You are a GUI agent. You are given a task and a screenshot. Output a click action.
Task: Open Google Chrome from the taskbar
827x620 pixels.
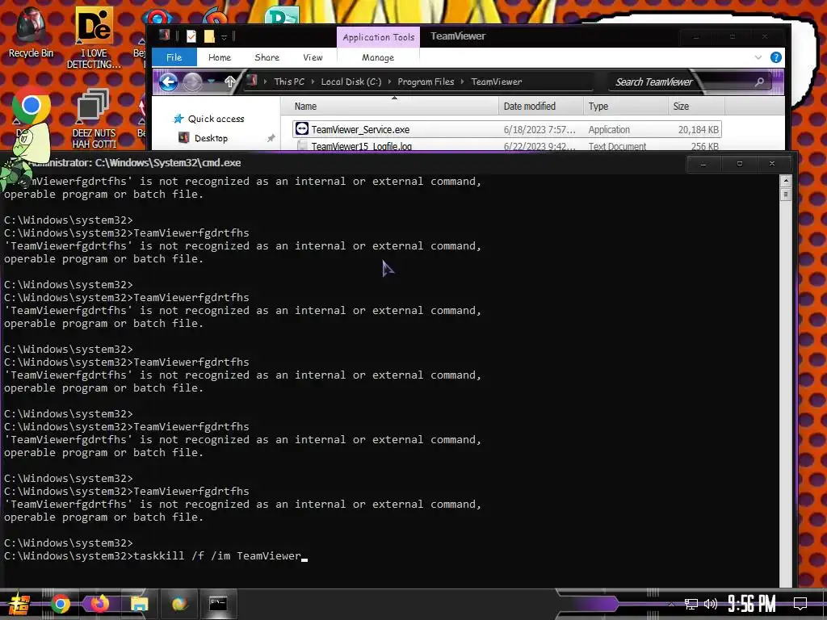[x=60, y=604]
